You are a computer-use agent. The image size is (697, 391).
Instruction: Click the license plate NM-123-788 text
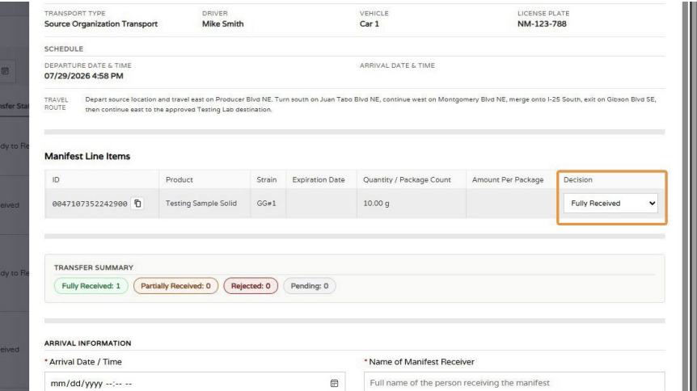tap(542, 24)
